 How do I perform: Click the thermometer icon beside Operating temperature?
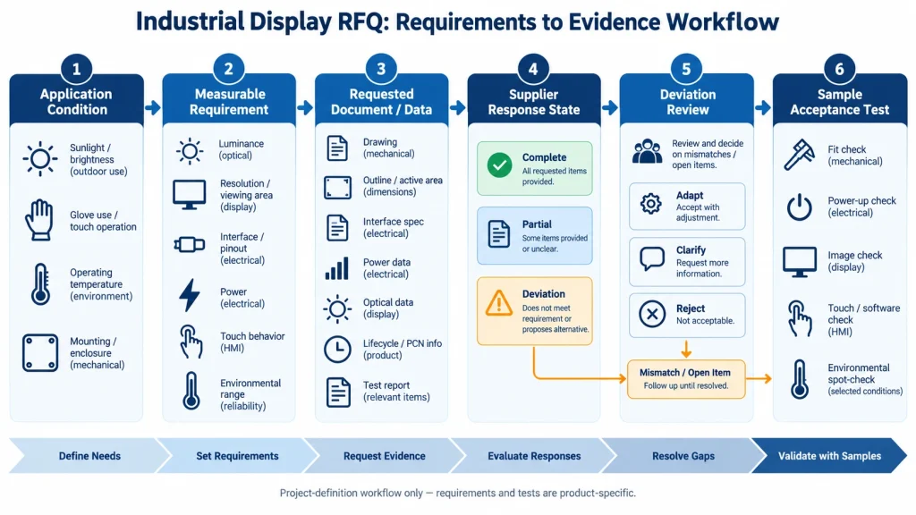(x=40, y=284)
